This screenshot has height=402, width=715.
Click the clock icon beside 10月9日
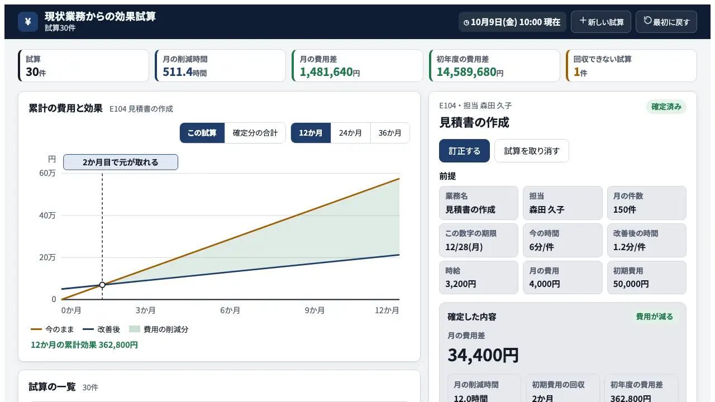click(x=466, y=22)
